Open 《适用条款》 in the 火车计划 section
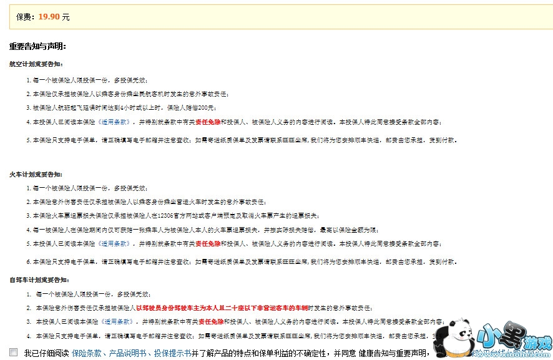 click(114, 244)
